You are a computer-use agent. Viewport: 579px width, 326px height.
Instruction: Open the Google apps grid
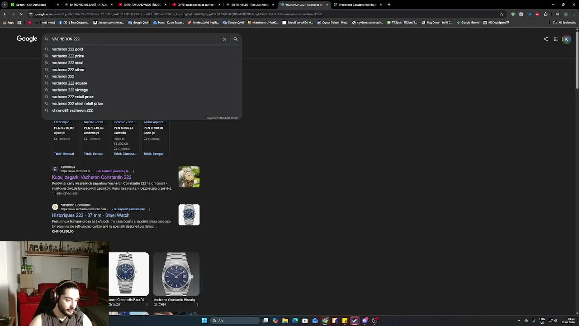click(555, 39)
